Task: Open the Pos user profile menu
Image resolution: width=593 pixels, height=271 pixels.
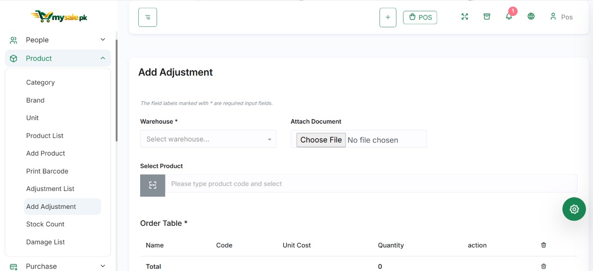Action: pos(561,17)
